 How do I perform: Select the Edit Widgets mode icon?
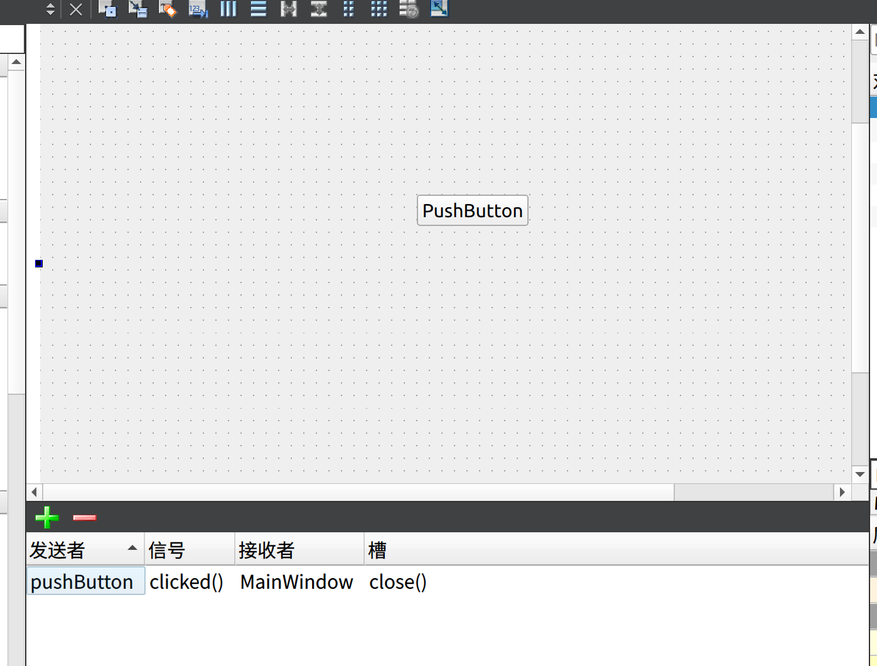pos(107,9)
